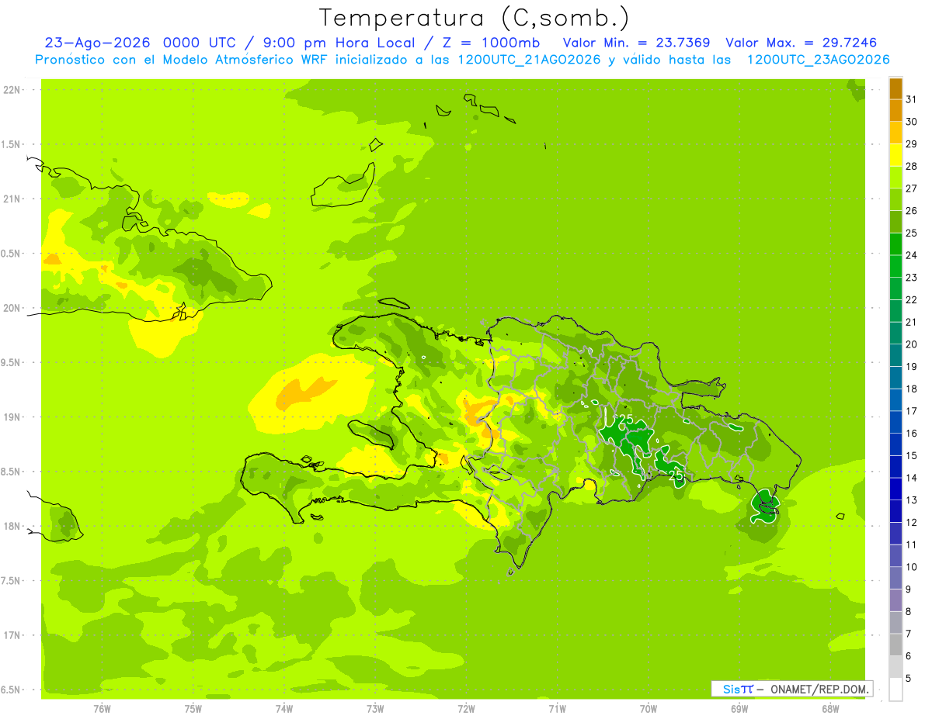Image resolution: width=932 pixels, height=719 pixels.
Task: Click the '76W' longitude axis label
Action: [102, 708]
